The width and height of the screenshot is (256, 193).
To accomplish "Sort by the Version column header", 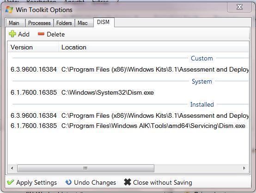I will click(33, 47).
